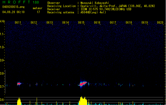Click the 0615 time marker
Image resolution: width=166 pixels, height=105 pixels.
tap(81, 23)
